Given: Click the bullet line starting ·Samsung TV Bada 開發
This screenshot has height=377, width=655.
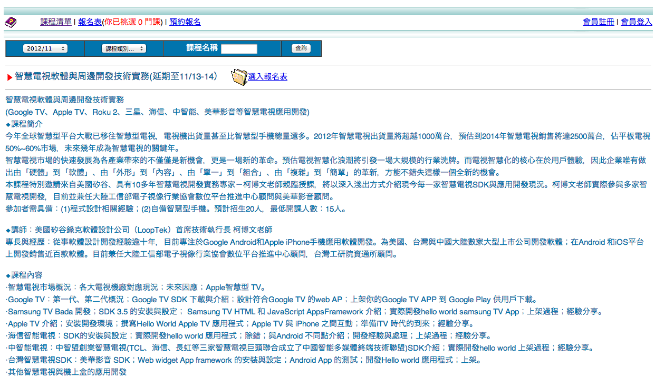Looking at the screenshot, I should point(304,312).
